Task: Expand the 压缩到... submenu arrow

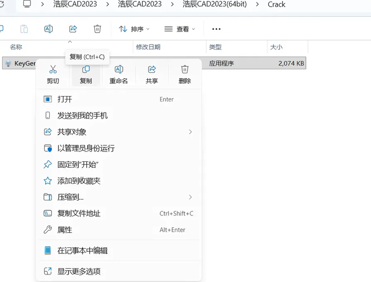Action: point(190,197)
